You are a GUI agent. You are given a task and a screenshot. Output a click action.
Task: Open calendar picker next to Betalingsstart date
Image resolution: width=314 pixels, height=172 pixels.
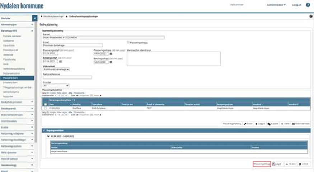[60, 62]
